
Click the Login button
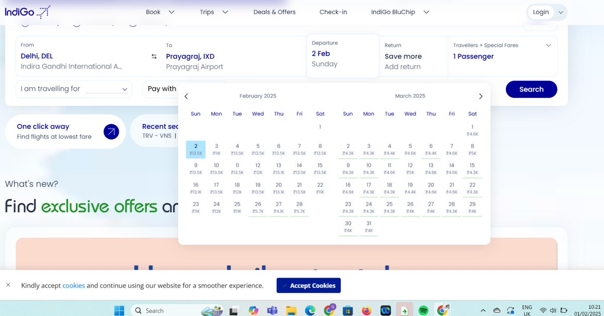point(541,12)
